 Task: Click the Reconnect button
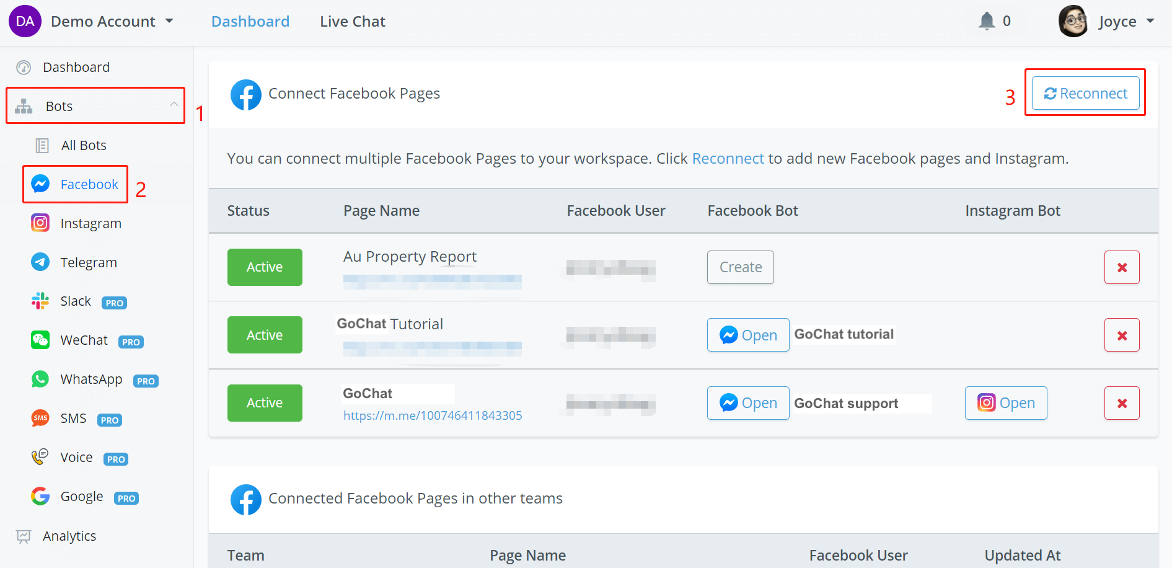(1085, 94)
